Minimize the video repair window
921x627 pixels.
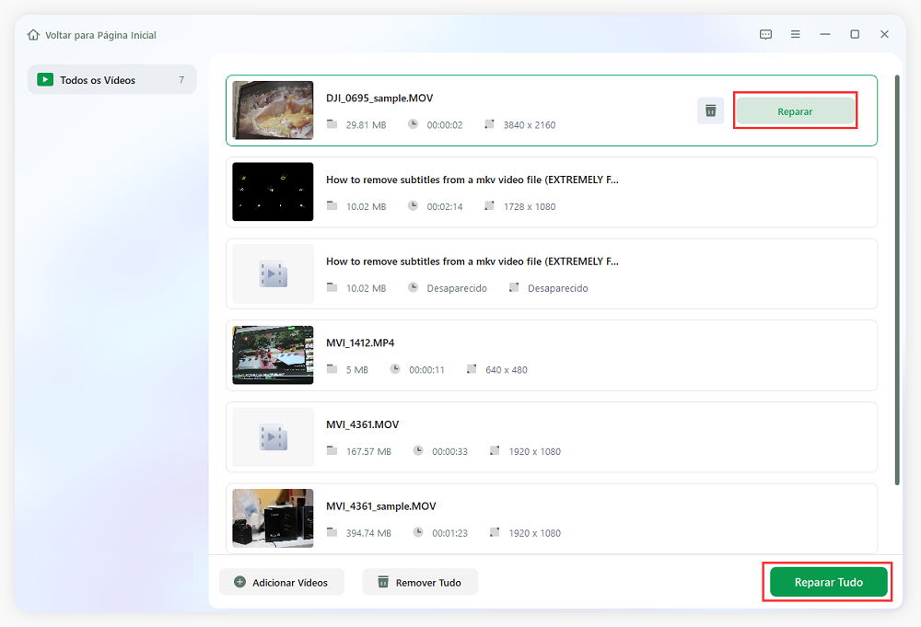tap(825, 35)
